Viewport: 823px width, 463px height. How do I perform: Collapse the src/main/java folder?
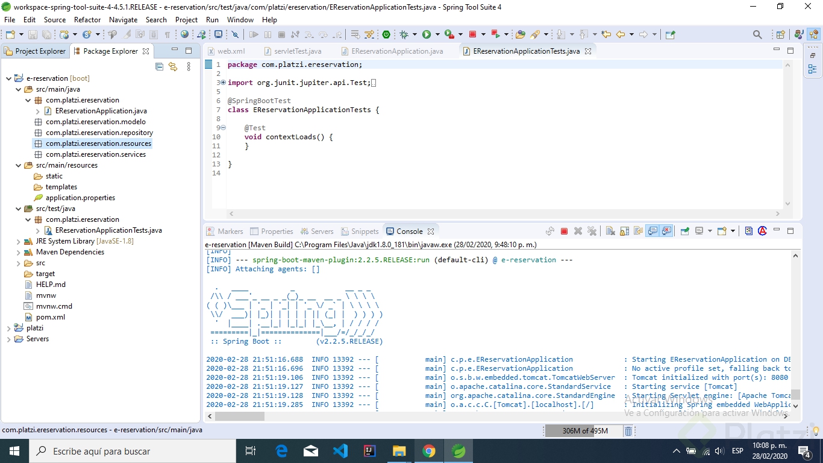pyautogui.click(x=19, y=89)
